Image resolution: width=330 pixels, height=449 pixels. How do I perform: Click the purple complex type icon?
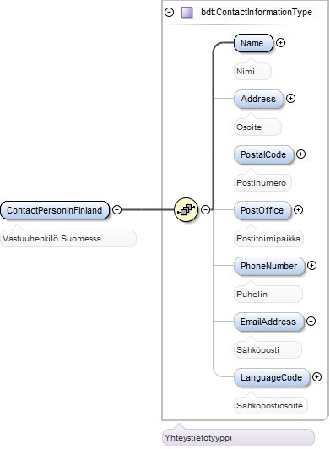point(187,13)
